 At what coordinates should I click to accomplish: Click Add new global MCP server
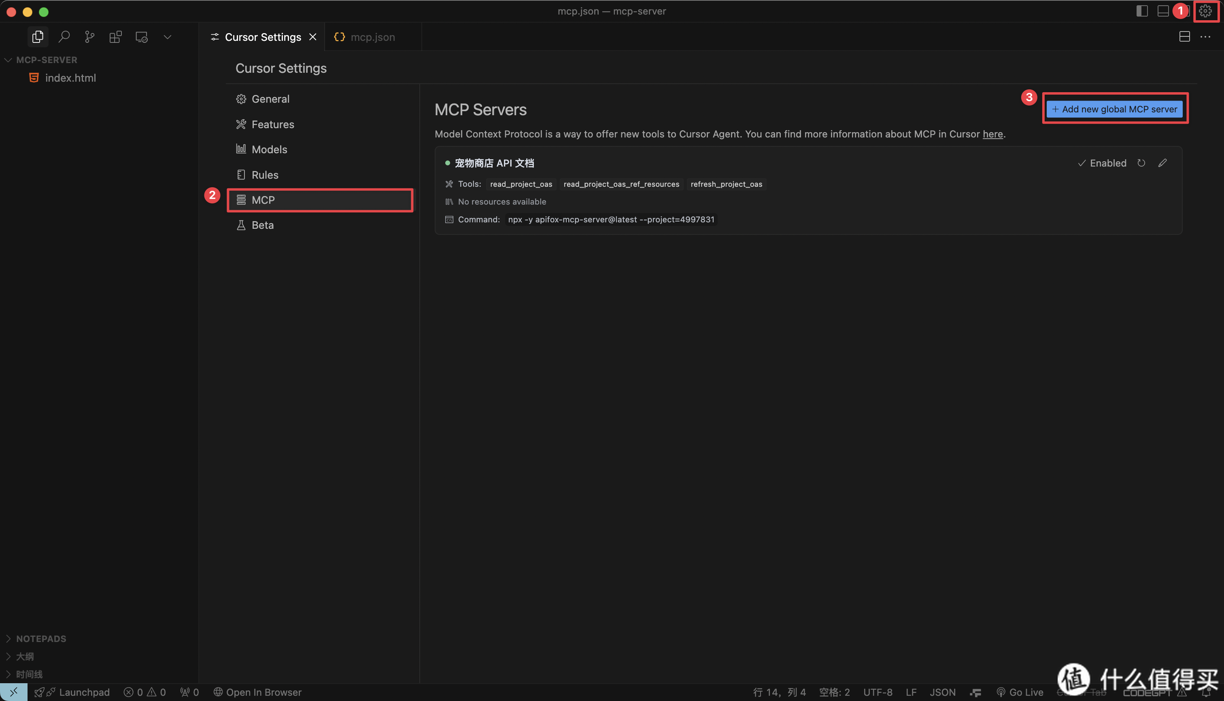1114,109
